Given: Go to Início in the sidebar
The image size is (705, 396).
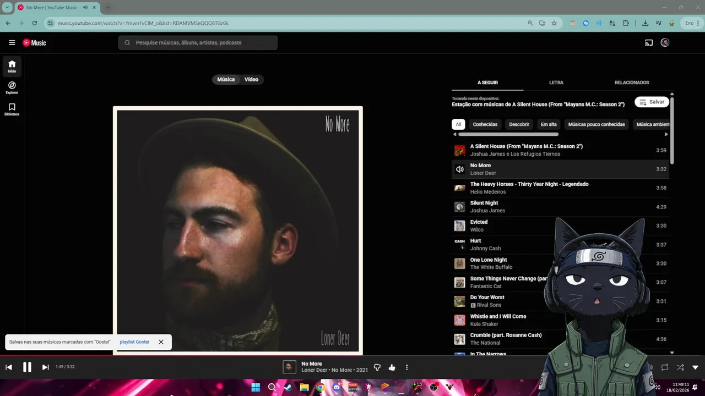Looking at the screenshot, I should pos(12,66).
